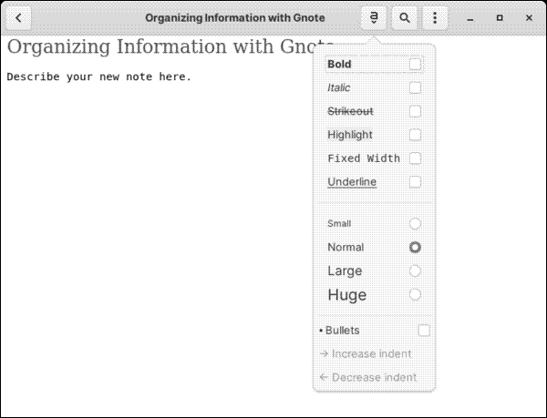This screenshot has height=418, width=547.
Task: Open search in this note
Action: point(404,18)
